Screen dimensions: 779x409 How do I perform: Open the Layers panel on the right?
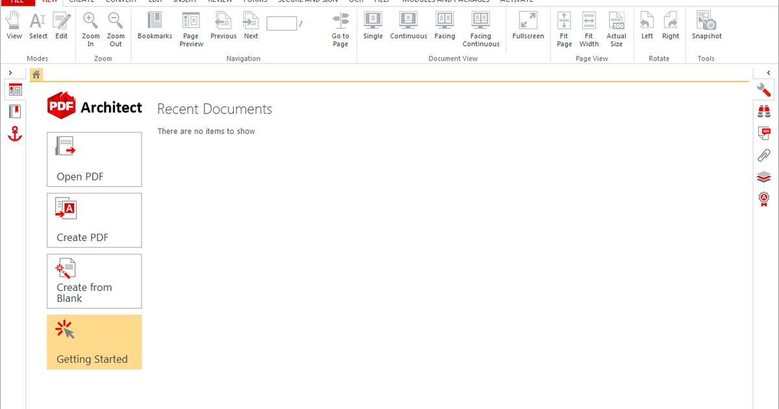[763, 177]
